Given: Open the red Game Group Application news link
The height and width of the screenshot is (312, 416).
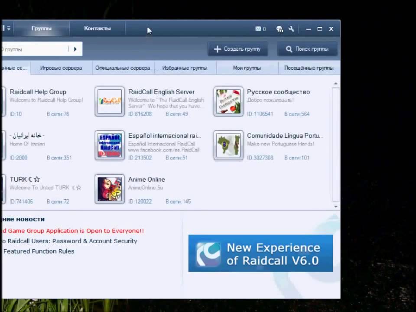Looking at the screenshot, I should point(73,231).
